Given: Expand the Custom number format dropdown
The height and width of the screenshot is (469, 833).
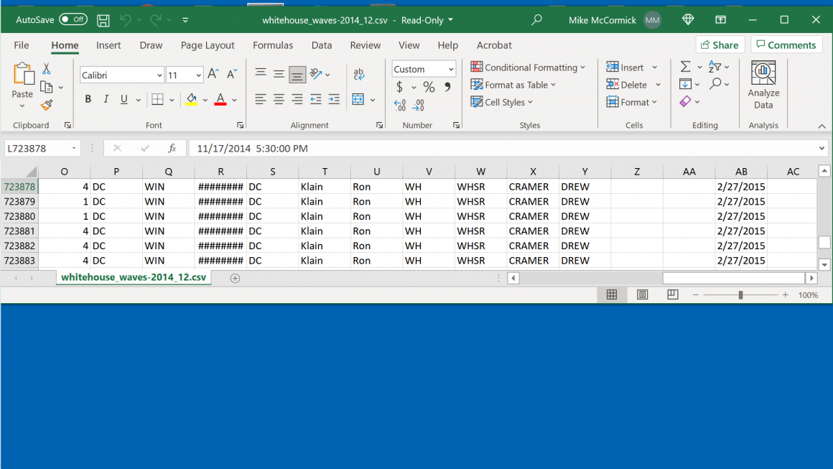Looking at the screenshot, I should 451,70.
